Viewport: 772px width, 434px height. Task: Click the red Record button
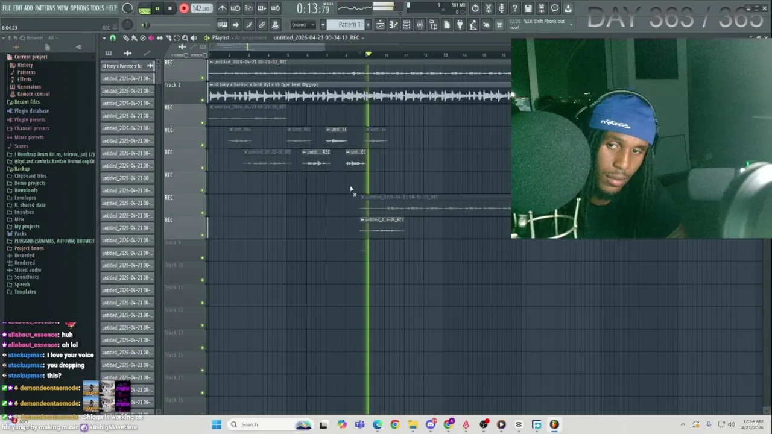coord(184,8)
